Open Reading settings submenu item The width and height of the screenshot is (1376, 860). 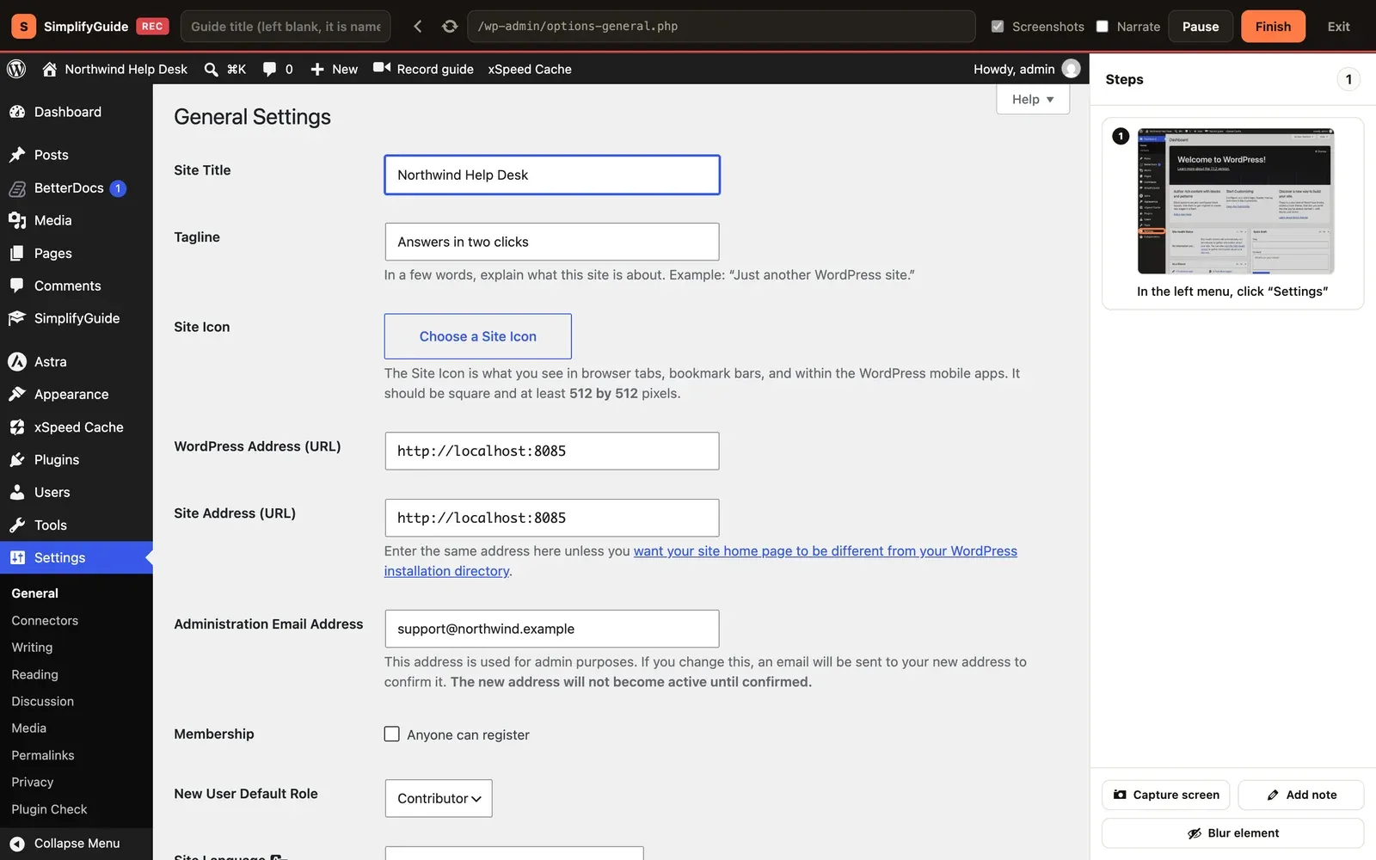coord(34,674)
